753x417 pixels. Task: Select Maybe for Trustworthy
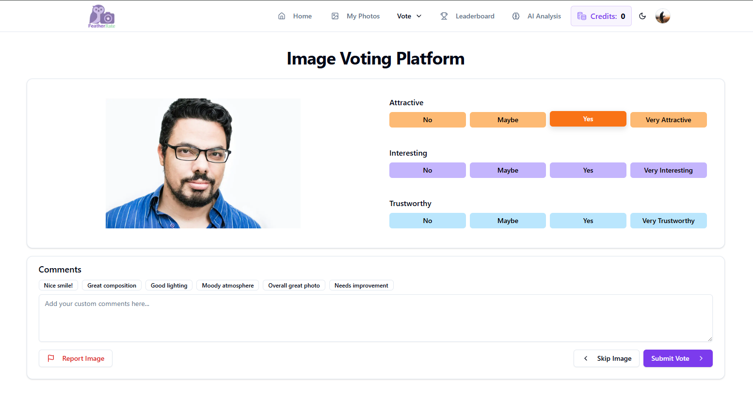508,221
